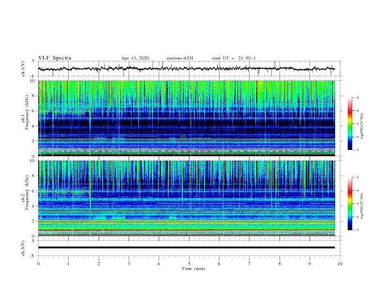Click time axis tick label "6"
Screen dimensions: 383x296
point(219,264)
